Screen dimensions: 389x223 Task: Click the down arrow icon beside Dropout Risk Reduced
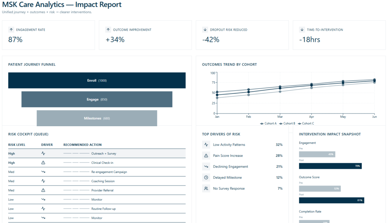pos(205,30)
